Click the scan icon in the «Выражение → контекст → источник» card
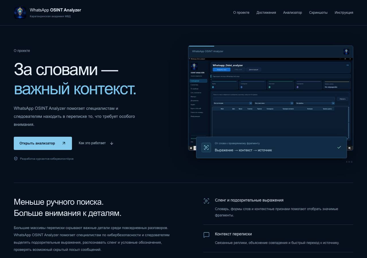The image size is (367, 258). coord(206,147)
